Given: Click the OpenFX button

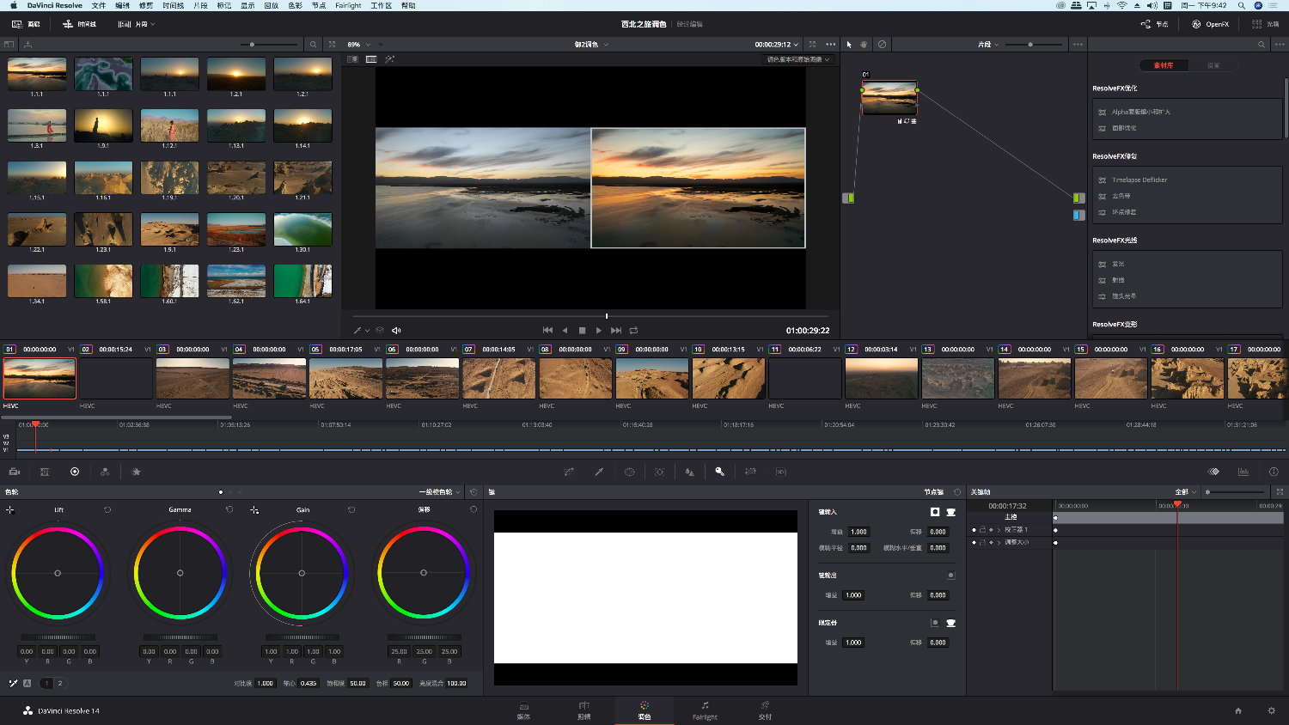Looking at the screenshot, I should (x=1210, y=24).
